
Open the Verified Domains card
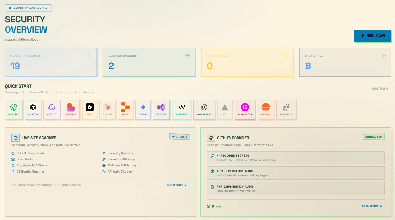tap(149, 62)
